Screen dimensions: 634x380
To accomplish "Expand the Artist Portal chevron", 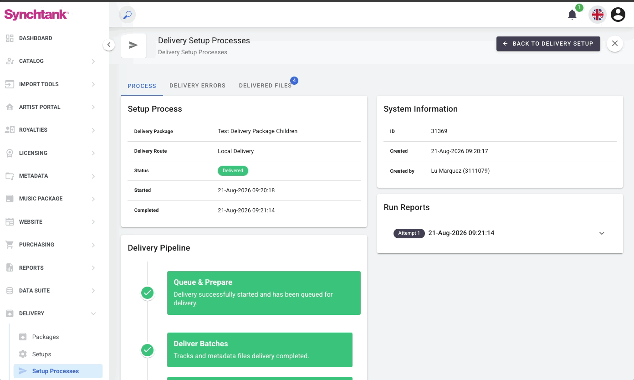I will (x=93, y=107).
